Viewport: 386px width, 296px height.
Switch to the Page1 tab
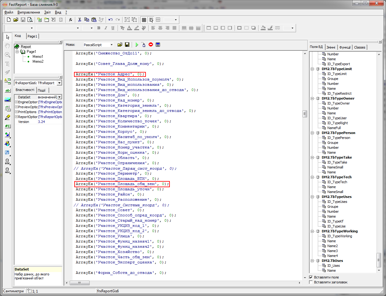pos(32,36)
